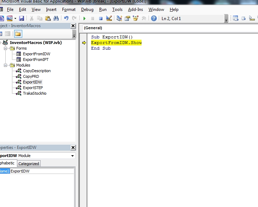Click the List Constants icon

click(244, 18)
